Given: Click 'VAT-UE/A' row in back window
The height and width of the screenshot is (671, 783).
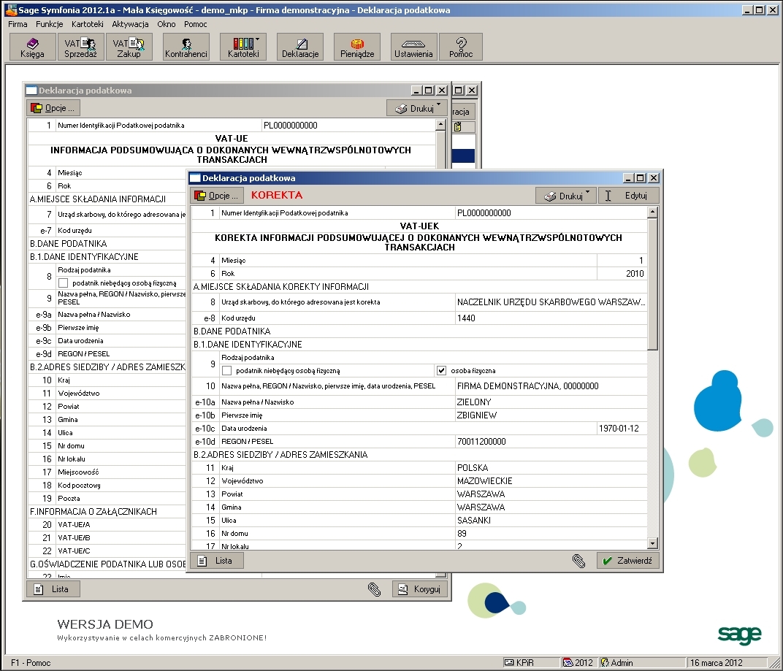Looking at the screenshot, I should [107, 525].
